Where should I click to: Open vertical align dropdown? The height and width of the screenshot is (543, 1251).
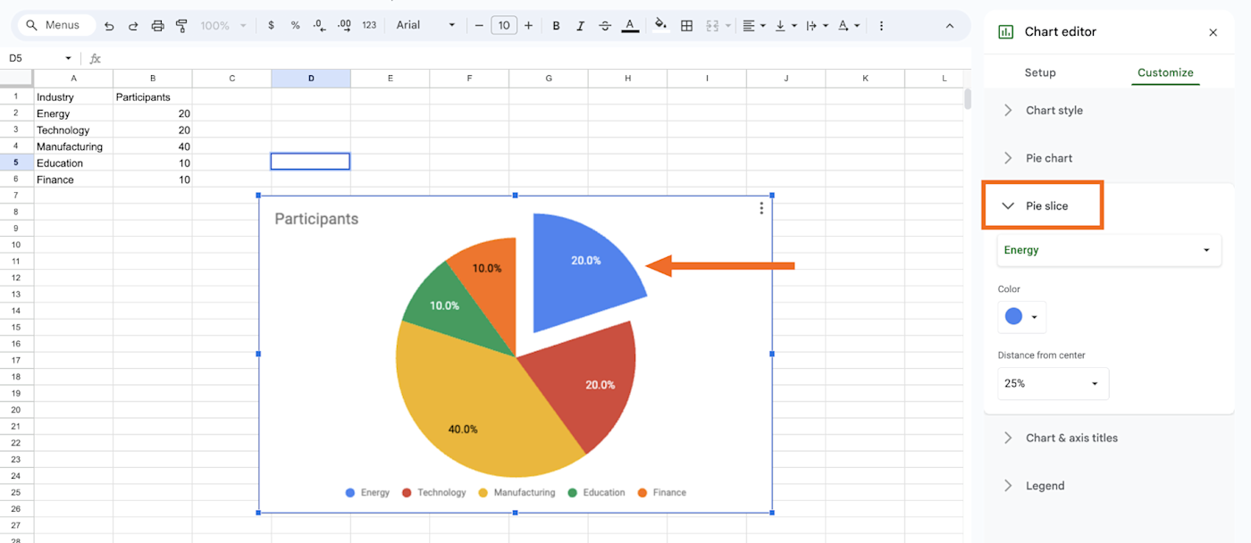(785, 26)
